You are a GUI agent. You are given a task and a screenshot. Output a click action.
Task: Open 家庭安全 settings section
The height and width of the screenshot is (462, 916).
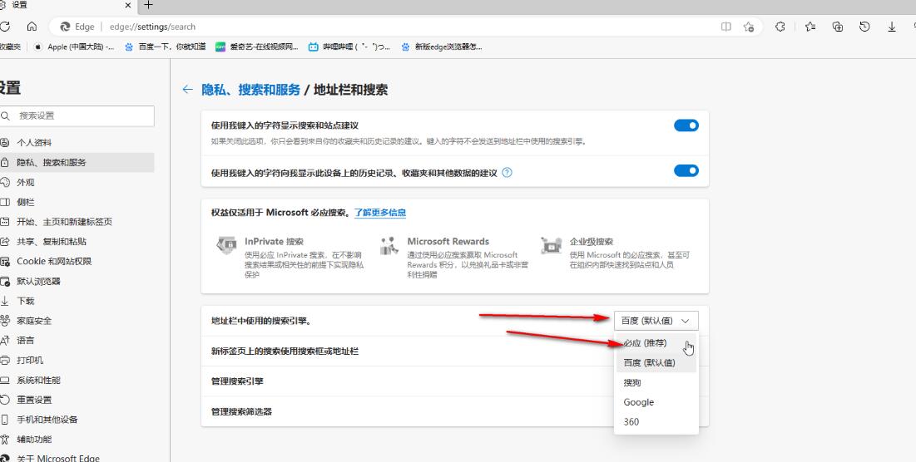77,321
